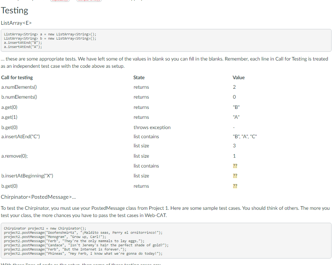Reveal the '??' value beside b.insertAtBeginning("X")
The width and height of the screenshot is (335, 265).
235,176
